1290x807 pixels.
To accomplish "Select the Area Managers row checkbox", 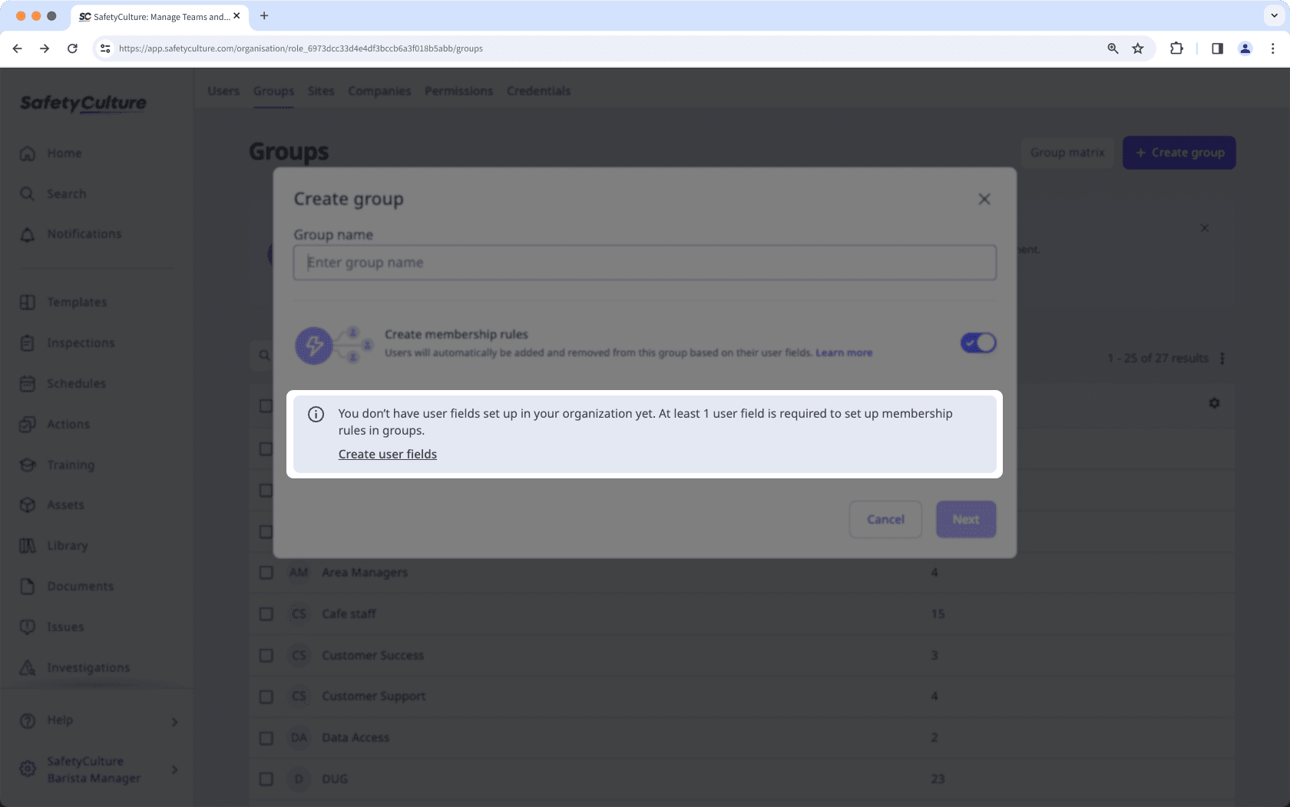I will (x=266, y=572).
